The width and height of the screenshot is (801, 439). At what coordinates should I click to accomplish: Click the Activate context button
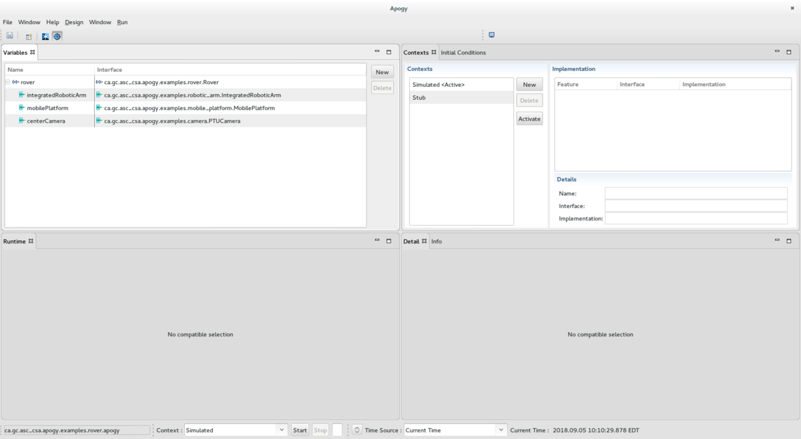pos(529,119)
